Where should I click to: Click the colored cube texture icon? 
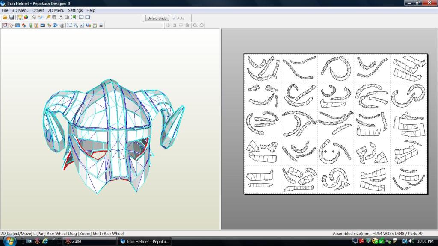(x=26, y=18)
